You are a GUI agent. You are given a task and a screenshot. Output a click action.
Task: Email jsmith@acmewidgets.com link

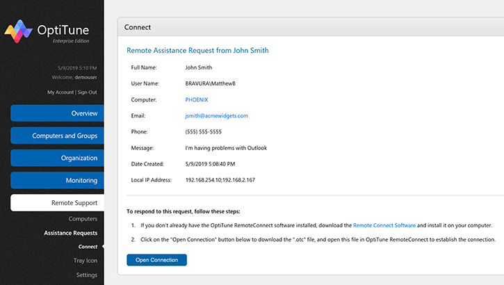point(217,115)
